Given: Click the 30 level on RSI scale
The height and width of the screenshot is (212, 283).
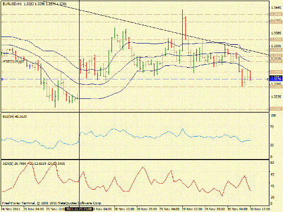Looking at the screenshot, I should [x=272, y=145].
